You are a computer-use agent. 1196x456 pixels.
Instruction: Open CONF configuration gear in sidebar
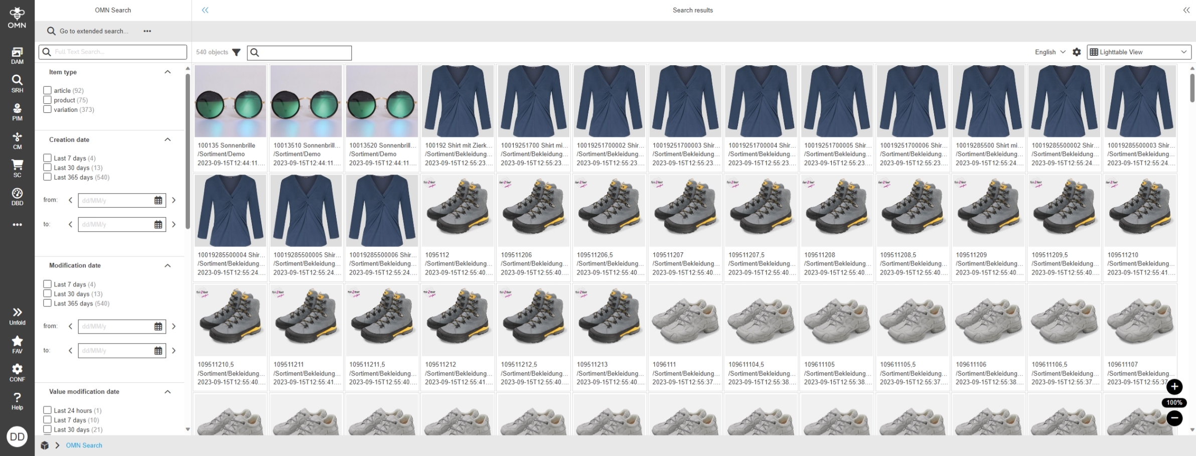point(17,372)
